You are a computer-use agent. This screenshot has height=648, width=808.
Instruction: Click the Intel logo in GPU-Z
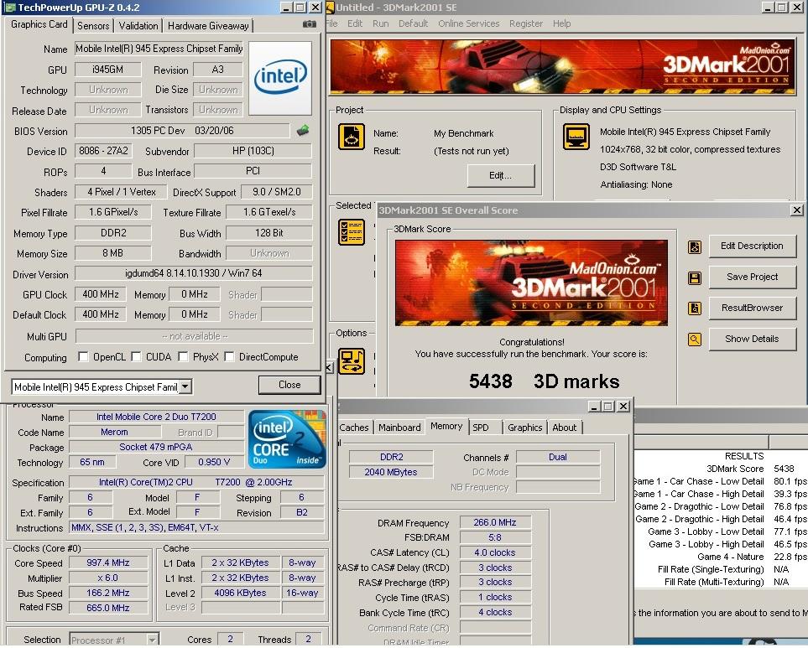pos(280,78)
